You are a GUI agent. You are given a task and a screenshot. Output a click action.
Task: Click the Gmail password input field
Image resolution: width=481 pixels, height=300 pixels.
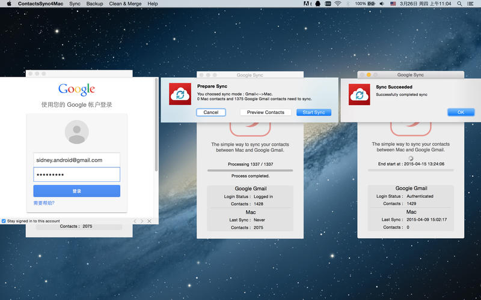76,174
